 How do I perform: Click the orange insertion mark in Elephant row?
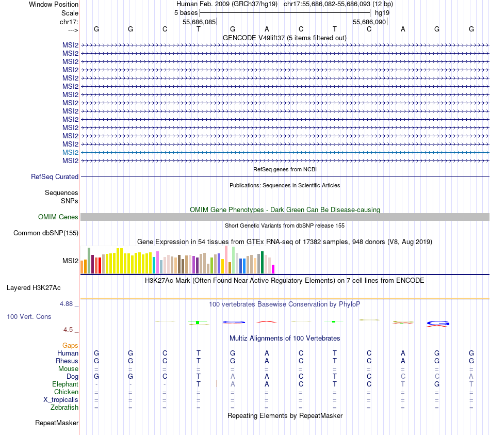pos(217,383)
